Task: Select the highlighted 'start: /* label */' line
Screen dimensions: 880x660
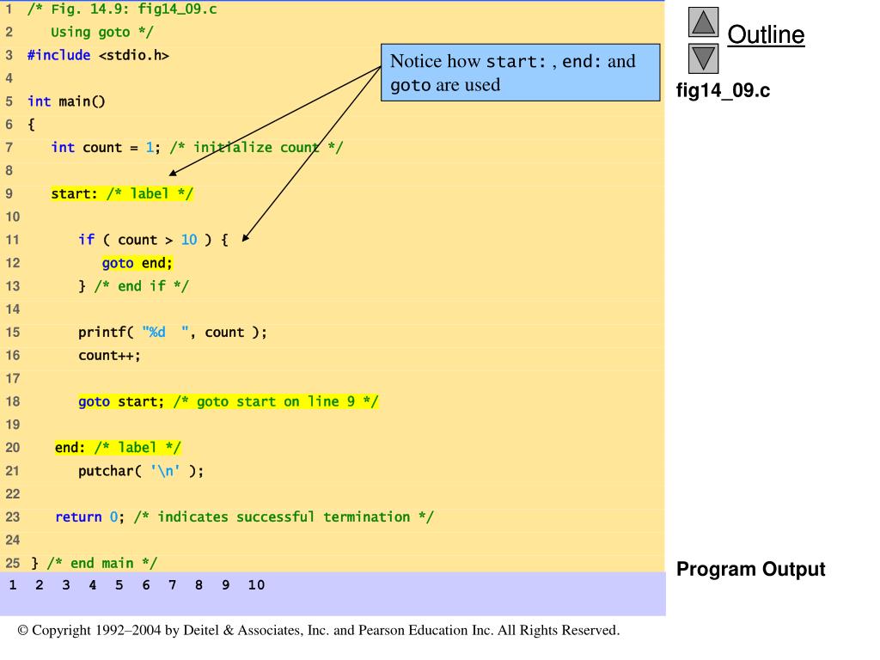Action: point(122,193)
